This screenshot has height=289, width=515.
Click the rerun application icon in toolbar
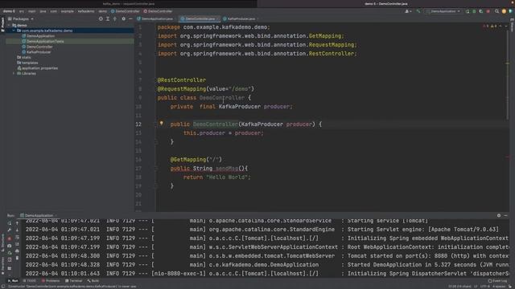tap(468, 11)
